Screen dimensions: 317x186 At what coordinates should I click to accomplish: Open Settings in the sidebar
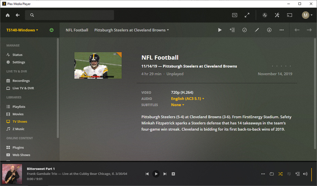tap(16, 62)
